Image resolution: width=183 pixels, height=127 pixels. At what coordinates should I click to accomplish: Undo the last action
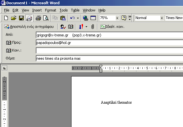coord(72,18)
